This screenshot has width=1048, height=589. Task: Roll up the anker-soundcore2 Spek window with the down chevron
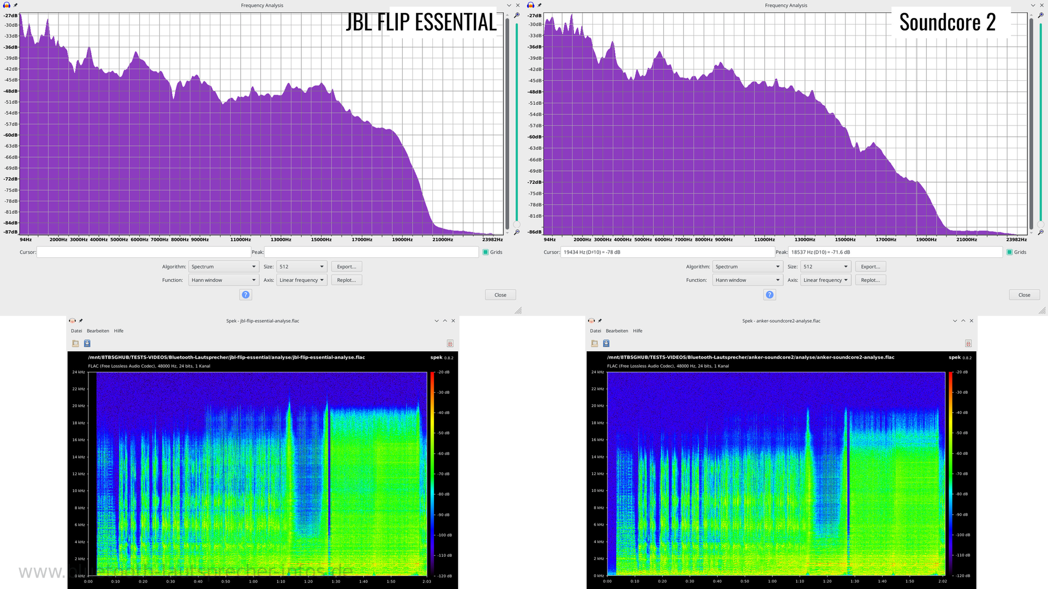pyautogui.click(x=955, y=321)
